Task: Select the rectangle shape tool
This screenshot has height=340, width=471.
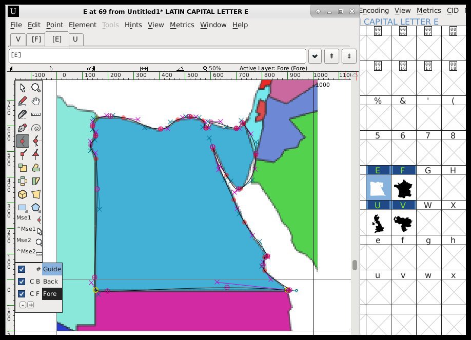Action: click(x=23, y=208)
